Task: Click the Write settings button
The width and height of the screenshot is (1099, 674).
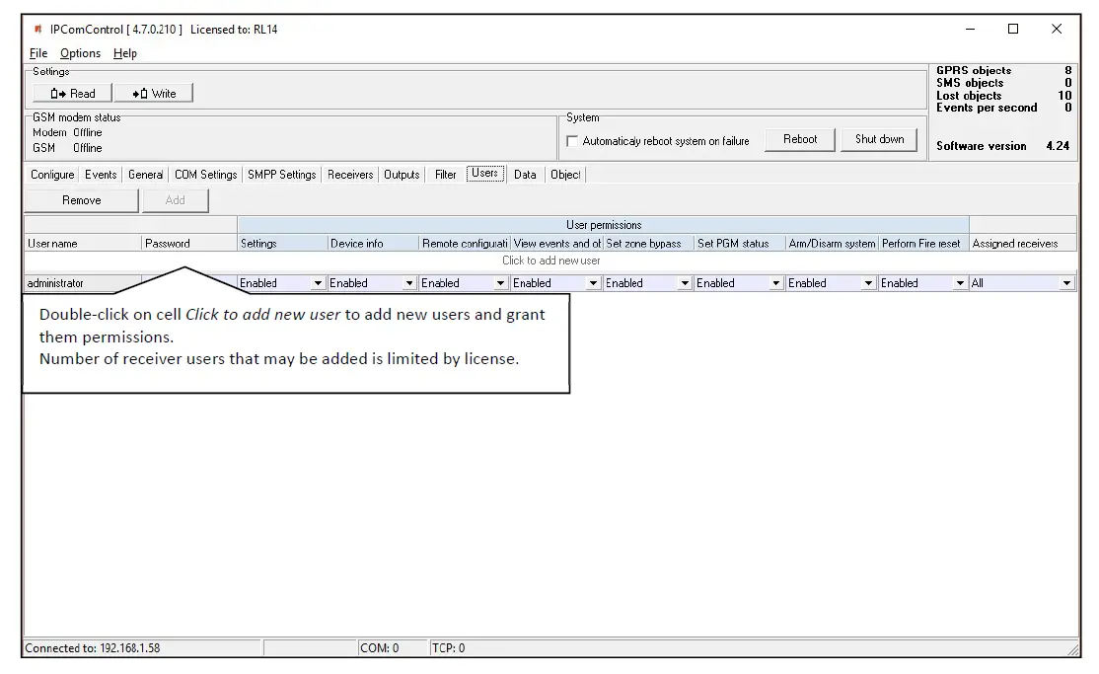Action: point(154,94)
